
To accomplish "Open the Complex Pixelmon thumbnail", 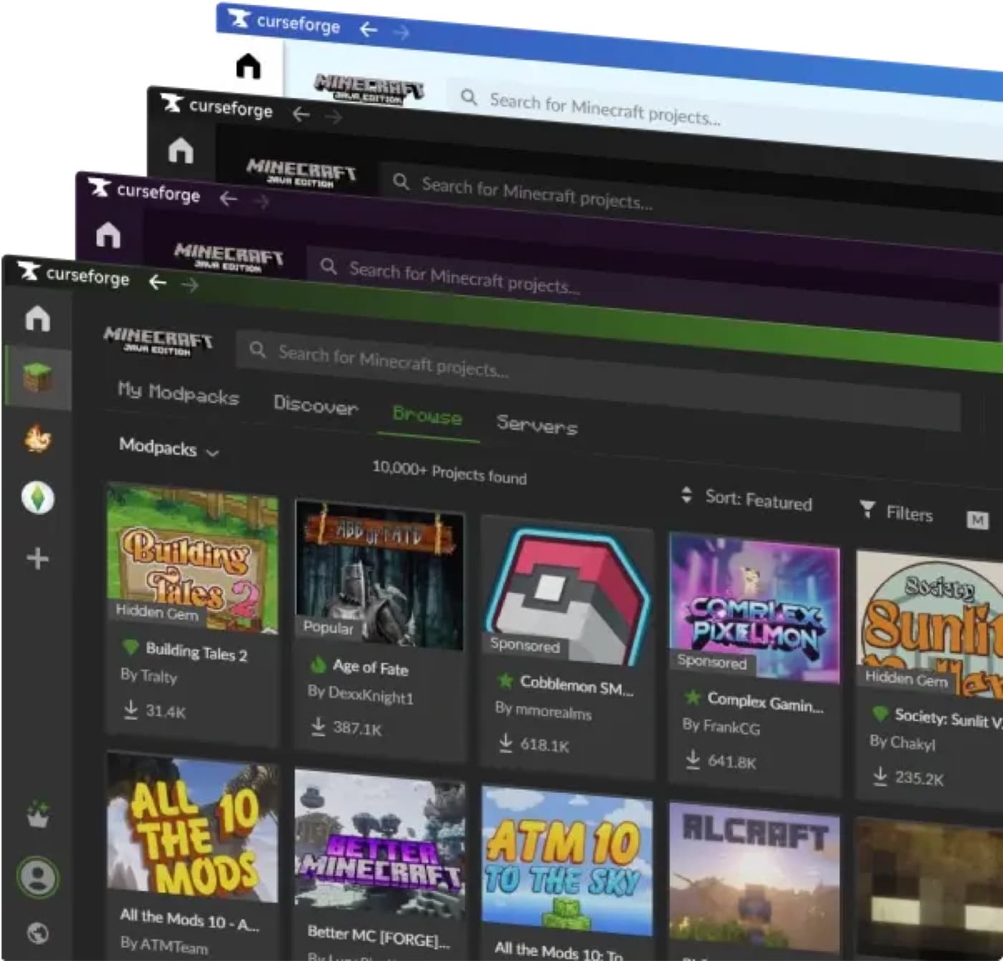I will (x=754, y=609).
